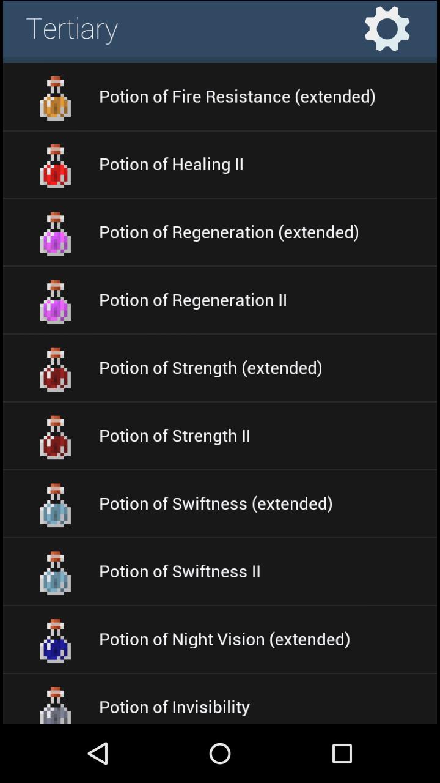
Task: Tap the Tertiary header title
Action: (72, 29)
